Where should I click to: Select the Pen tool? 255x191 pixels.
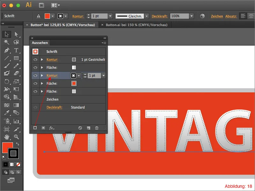[7, 50]
